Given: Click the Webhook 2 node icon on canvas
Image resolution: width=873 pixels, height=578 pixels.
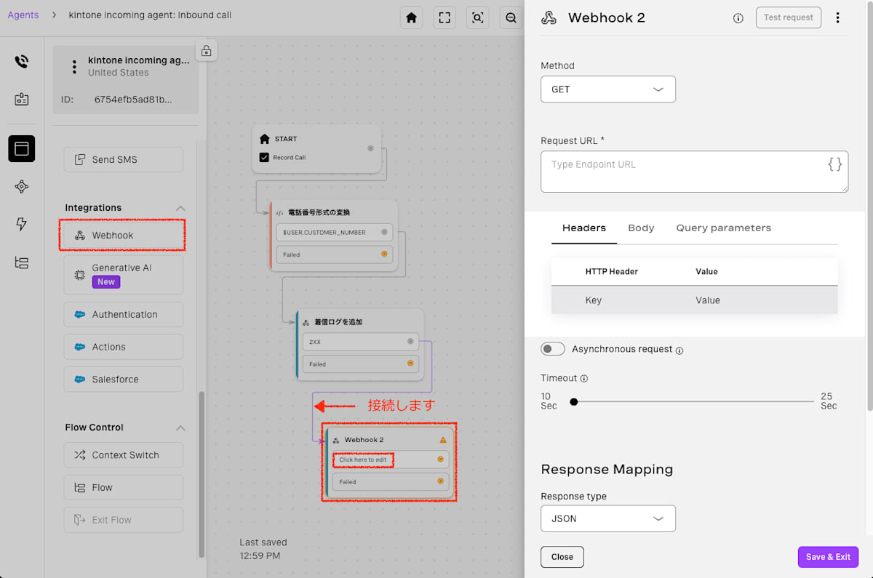Looking at the screenshot, I should click(336, 440).
